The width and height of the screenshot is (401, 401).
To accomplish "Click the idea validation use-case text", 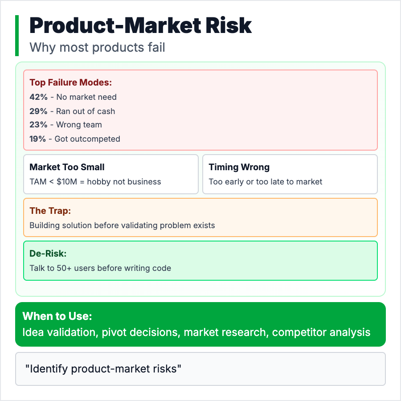I will click(x=196, y=332).
